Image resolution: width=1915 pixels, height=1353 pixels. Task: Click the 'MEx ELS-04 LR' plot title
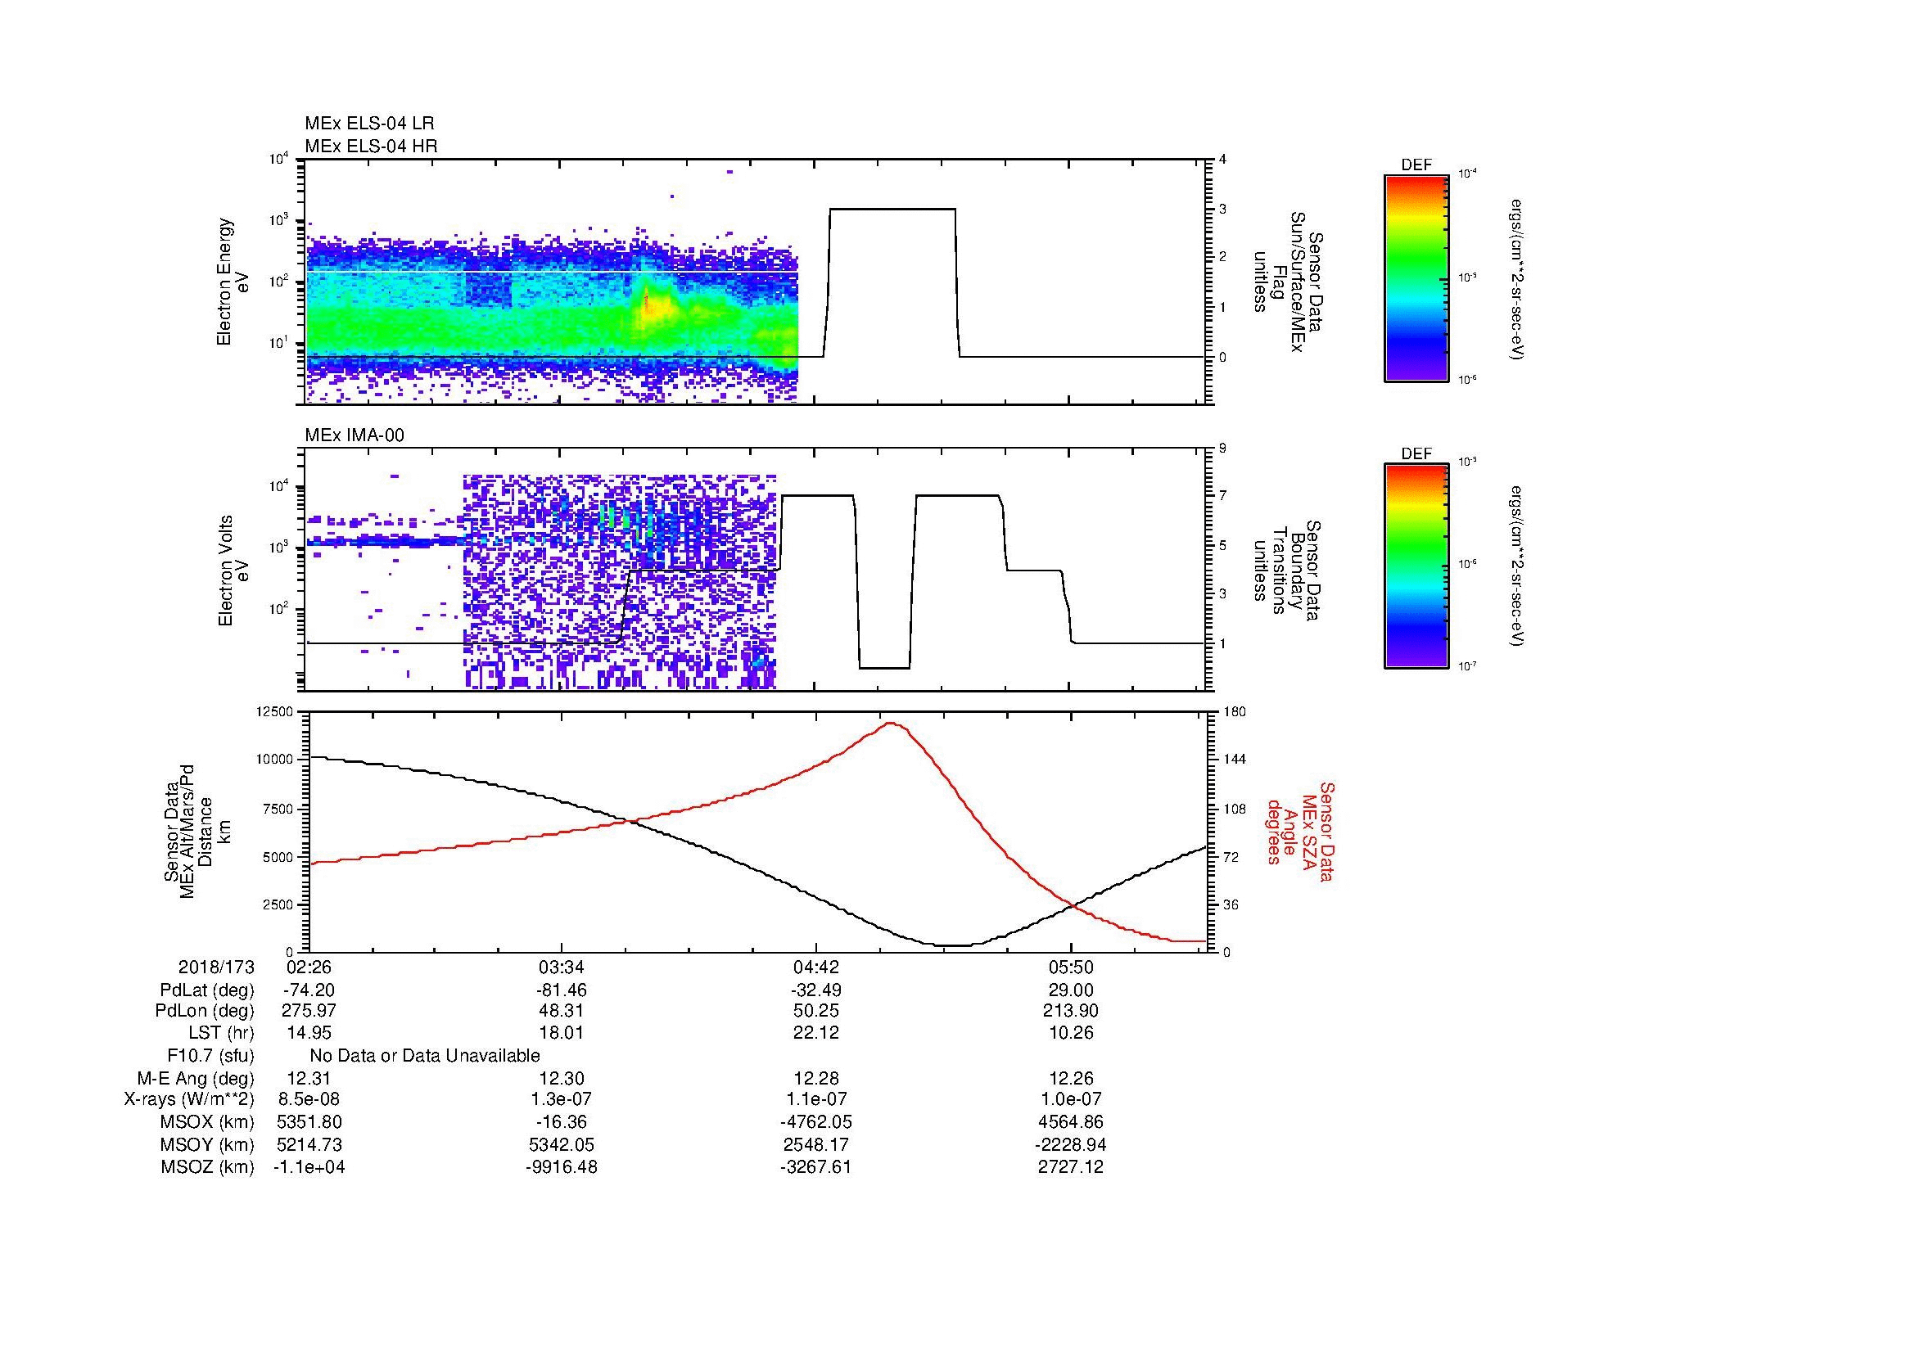[369, 124]
